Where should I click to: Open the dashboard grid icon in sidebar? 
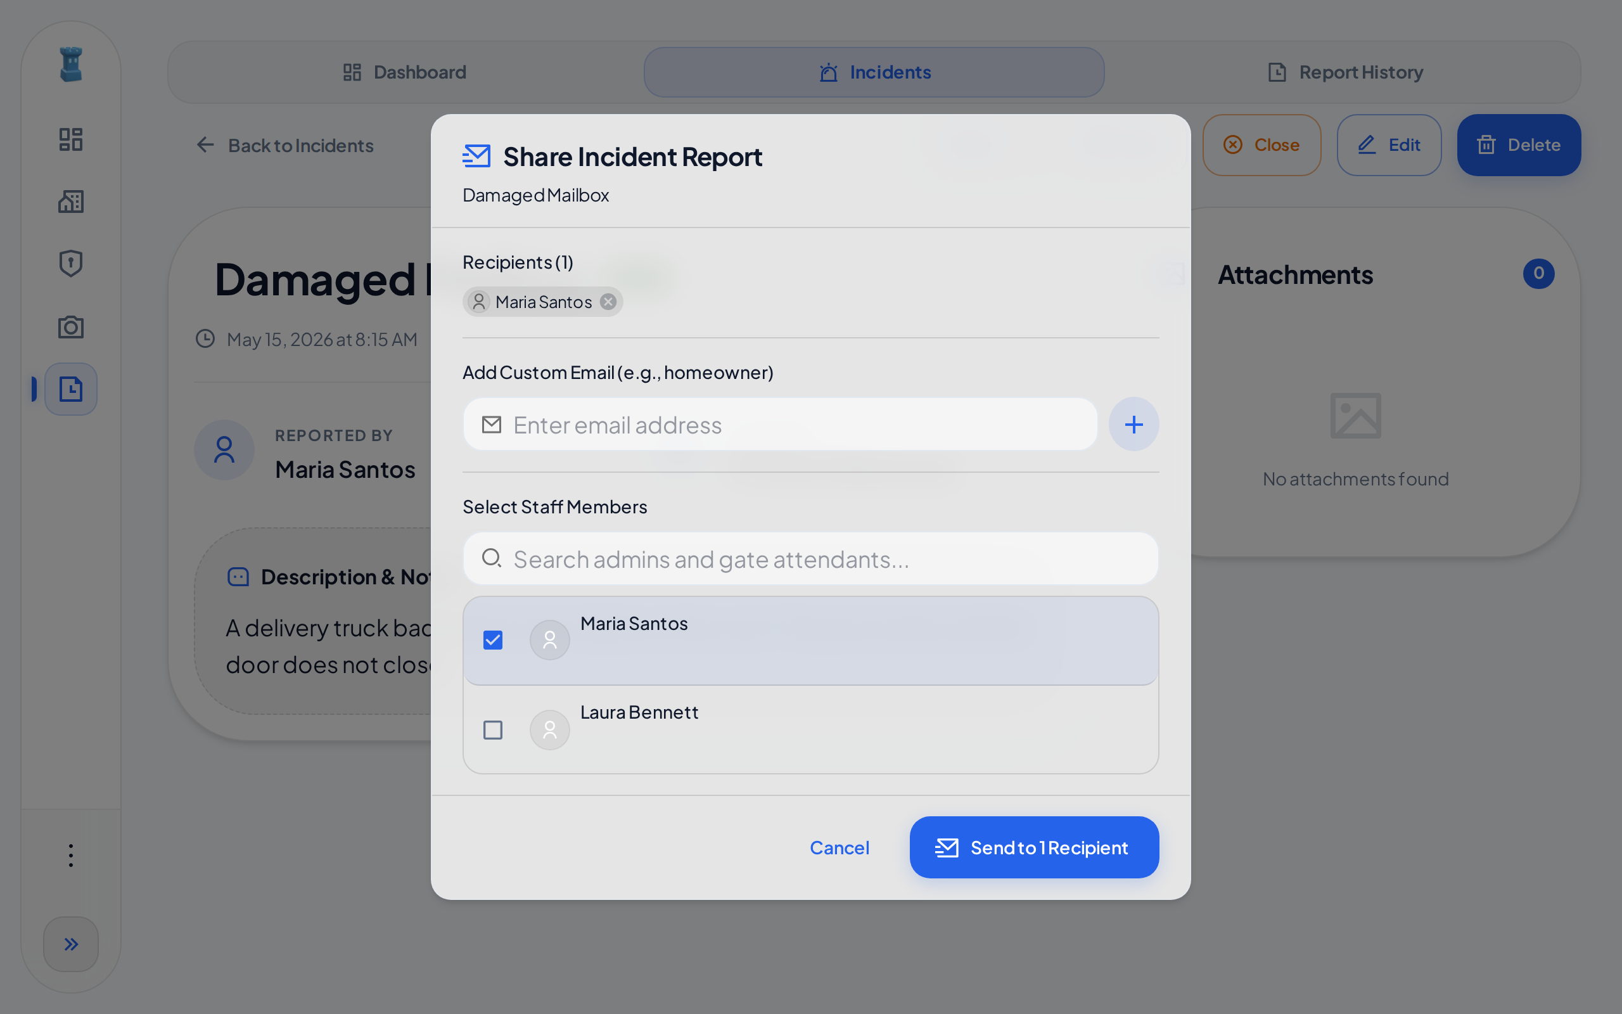71,139
